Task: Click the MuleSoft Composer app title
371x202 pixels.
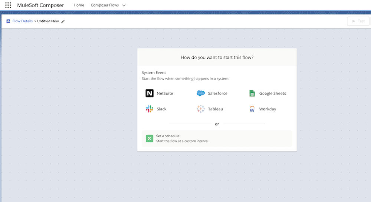Action: click(40, 5)
